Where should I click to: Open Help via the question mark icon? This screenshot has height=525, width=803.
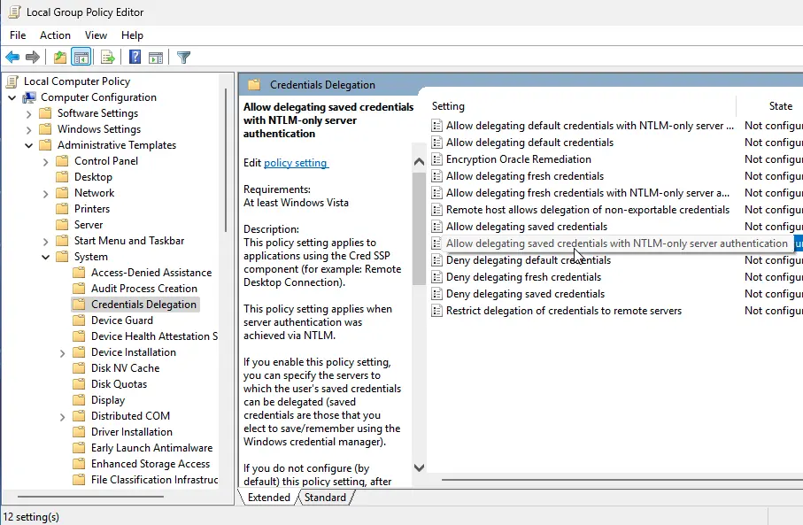[x=135, y=58]
